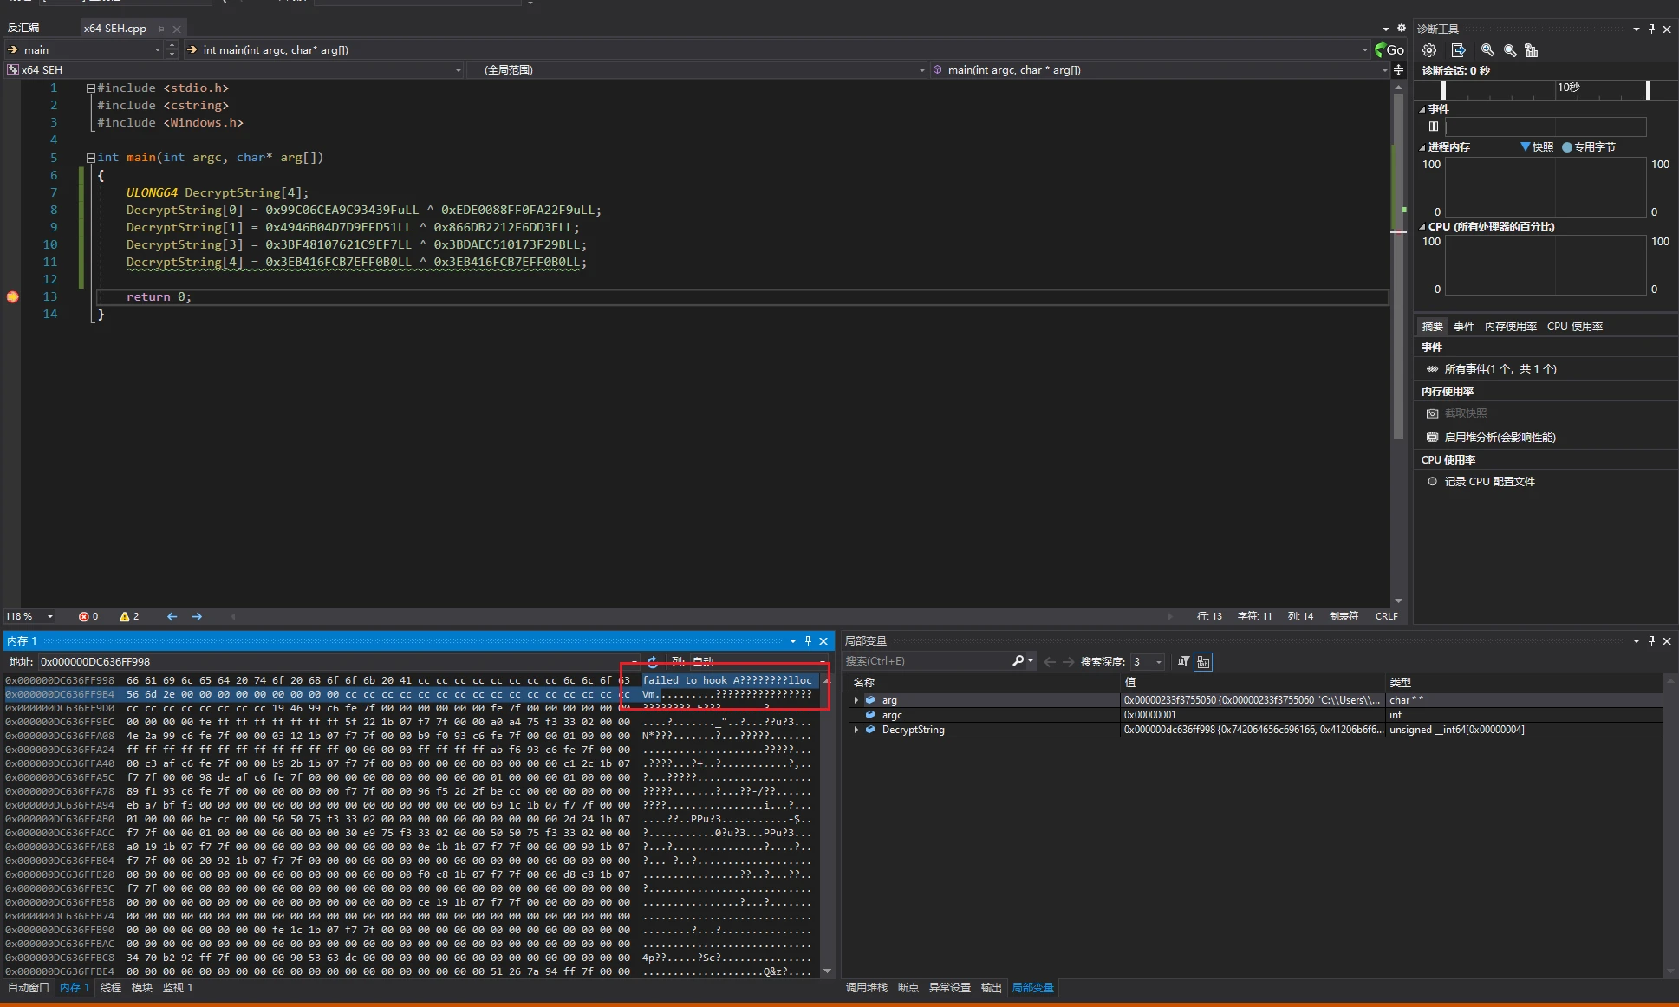Open the editor zoom level dropdown

pyautogui.click(x=49, y=616)
